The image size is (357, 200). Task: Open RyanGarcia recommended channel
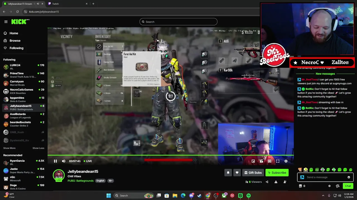(24, 162)
